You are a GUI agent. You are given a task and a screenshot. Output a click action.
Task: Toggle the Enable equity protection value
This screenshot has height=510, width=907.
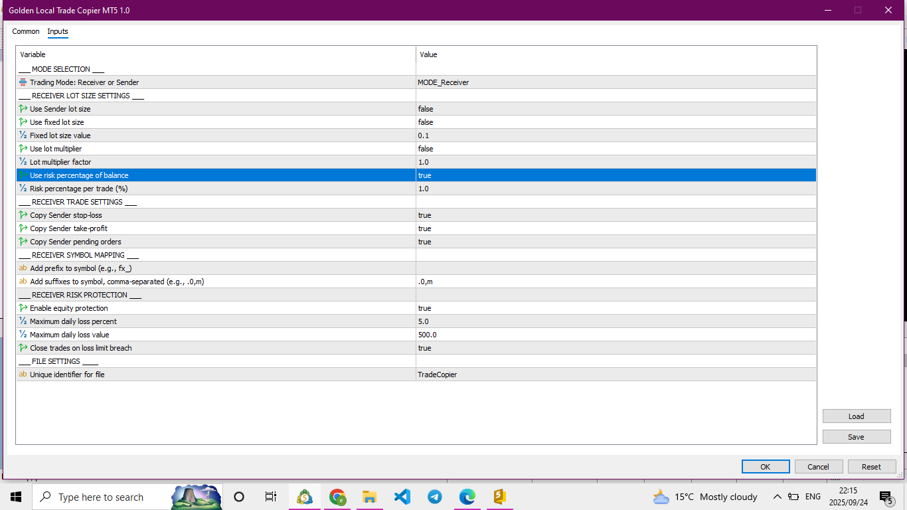(616, 308)
